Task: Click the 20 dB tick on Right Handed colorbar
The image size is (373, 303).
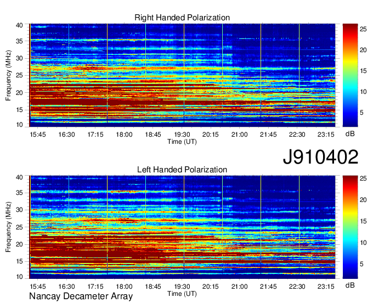Action: tap(363, 50)
